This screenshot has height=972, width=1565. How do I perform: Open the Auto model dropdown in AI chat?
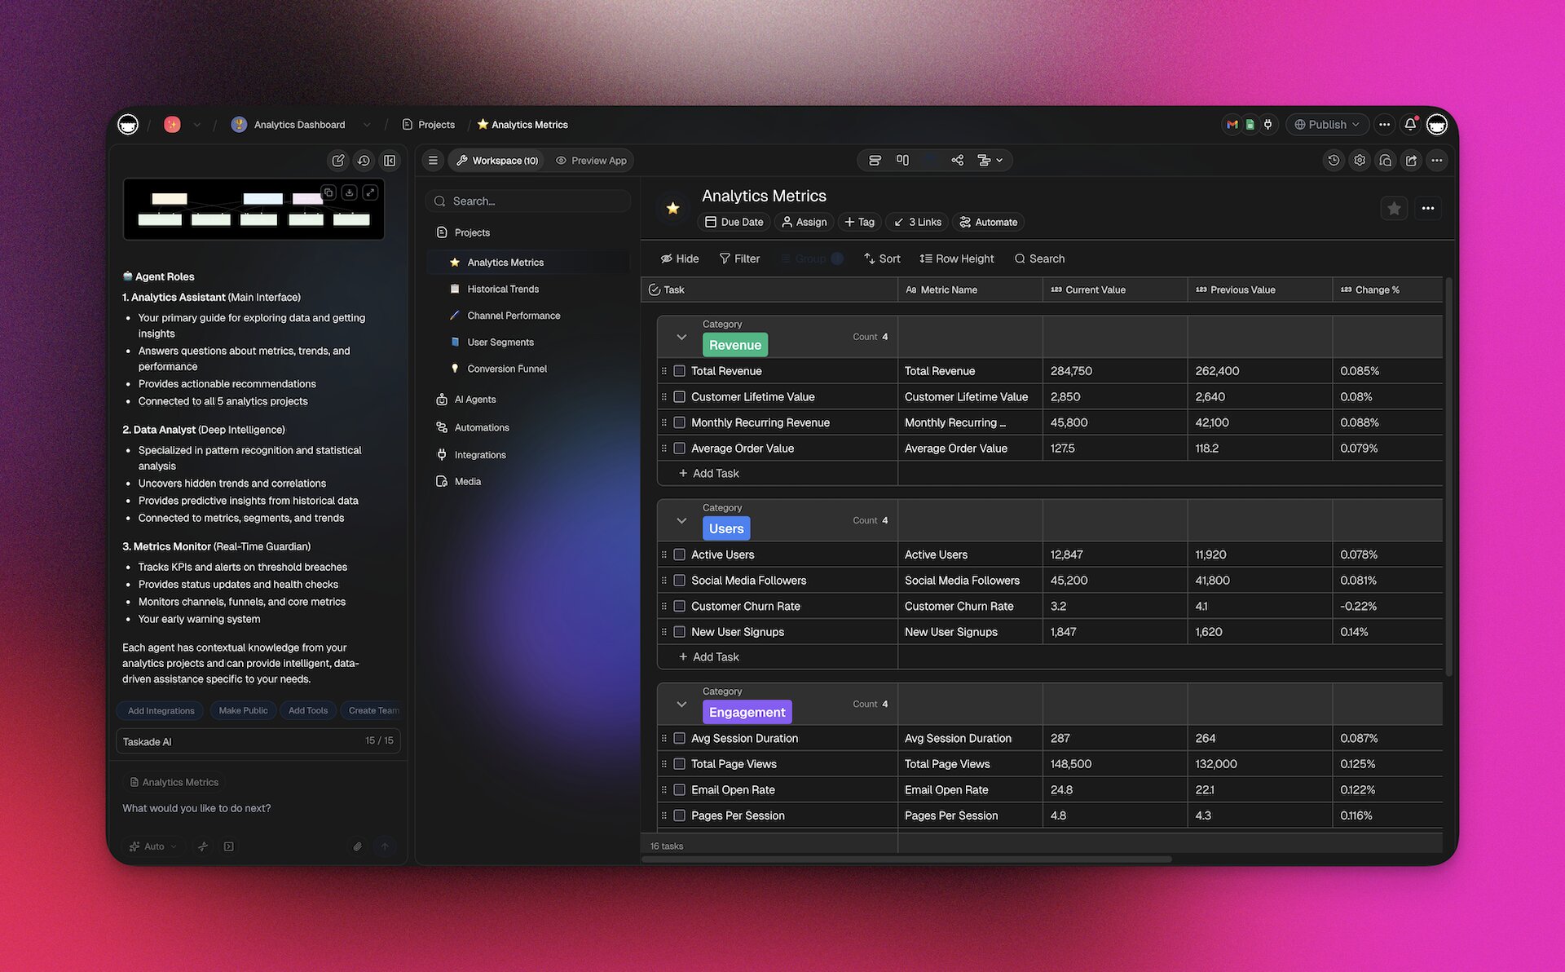click(x=152, y=846)
